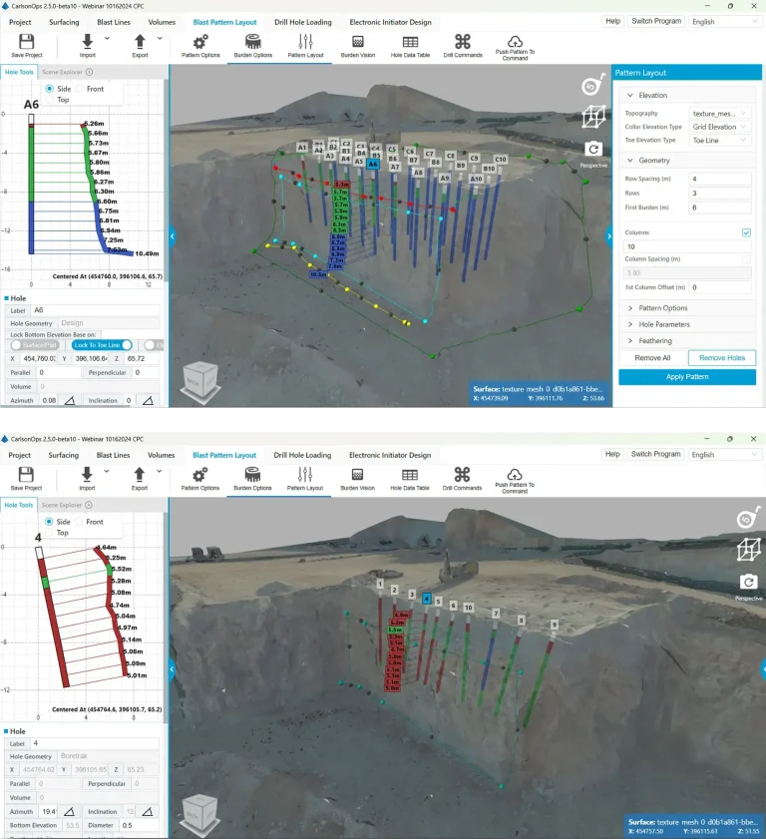Click the Row Spacing input field

[x=720, y=179]
